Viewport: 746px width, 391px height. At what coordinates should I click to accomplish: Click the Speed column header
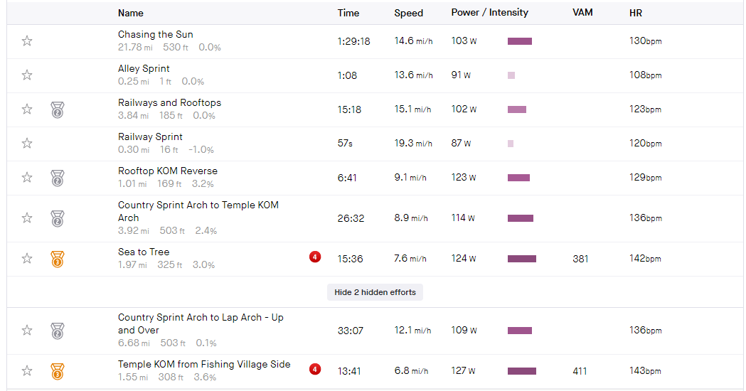(x=409, y=13)
